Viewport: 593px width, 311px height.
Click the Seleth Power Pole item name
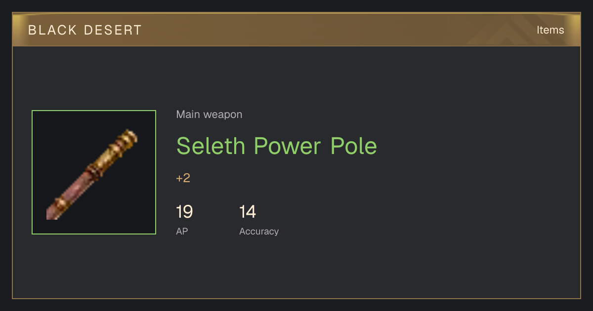pos(277,146)
